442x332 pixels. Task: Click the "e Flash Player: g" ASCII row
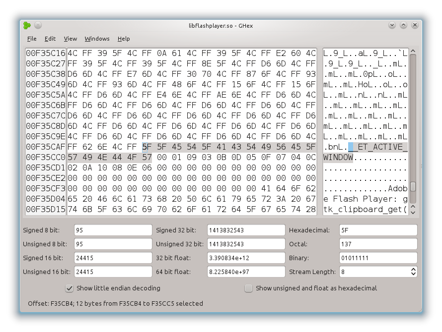click(x=366, y=199)
